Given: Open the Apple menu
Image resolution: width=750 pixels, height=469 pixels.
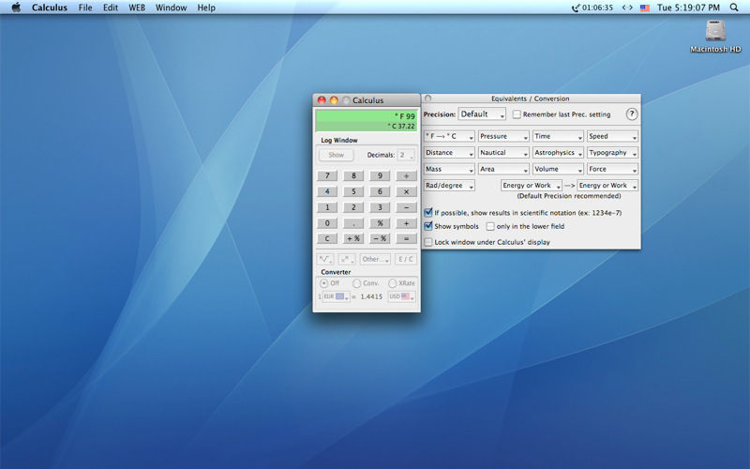Looking at the screenshot, I should (x=16, y=8).
